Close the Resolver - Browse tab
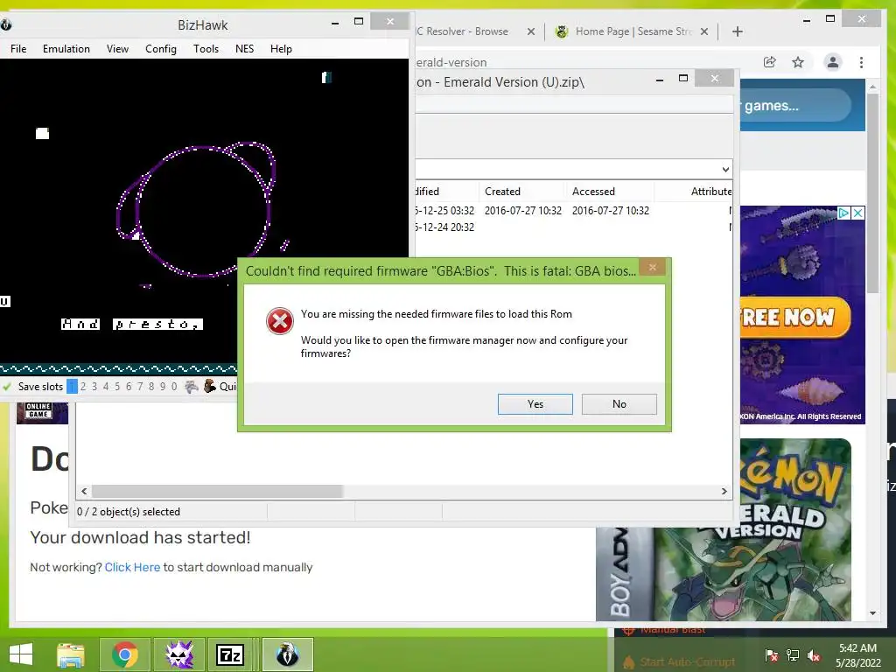Viewport: 896px width, 672px height. (531, 31)
